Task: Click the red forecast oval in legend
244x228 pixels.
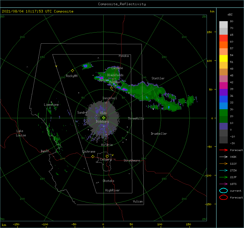Action: point(223,197)
